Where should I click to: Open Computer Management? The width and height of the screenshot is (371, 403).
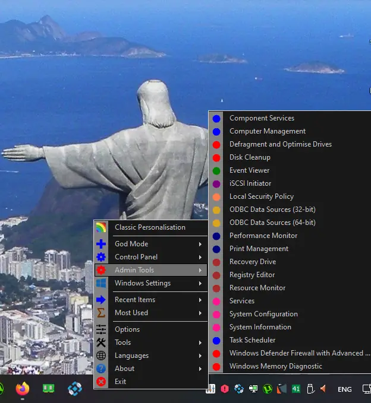coord(290,131)
